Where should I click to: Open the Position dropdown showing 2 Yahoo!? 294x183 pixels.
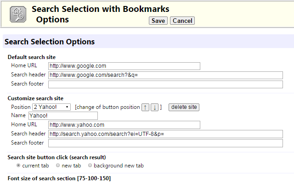[x=51, y=107]
